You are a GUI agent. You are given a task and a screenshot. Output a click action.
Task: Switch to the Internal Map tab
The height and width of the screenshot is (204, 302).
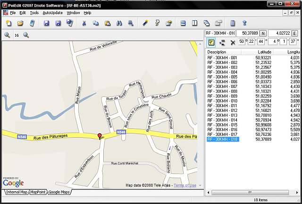pyautogui.click(x=17, y=192)
